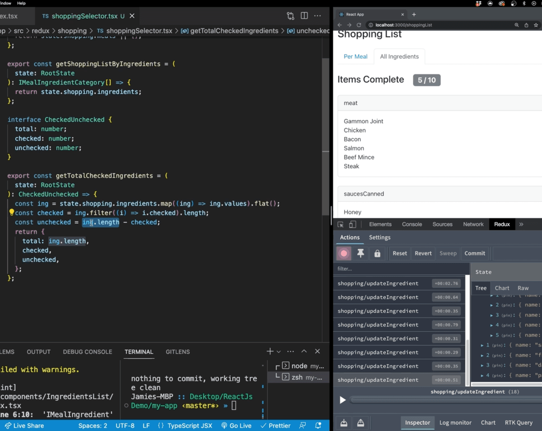Click the Reset button in Redux DevTools
The image size is (542, 431).
[x=399, y=253]
